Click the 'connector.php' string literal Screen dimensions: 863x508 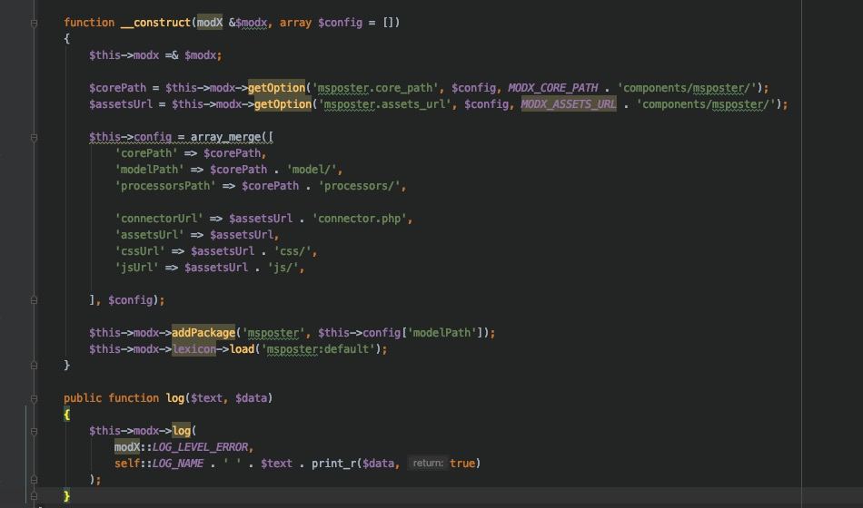(x=360, y=219)
